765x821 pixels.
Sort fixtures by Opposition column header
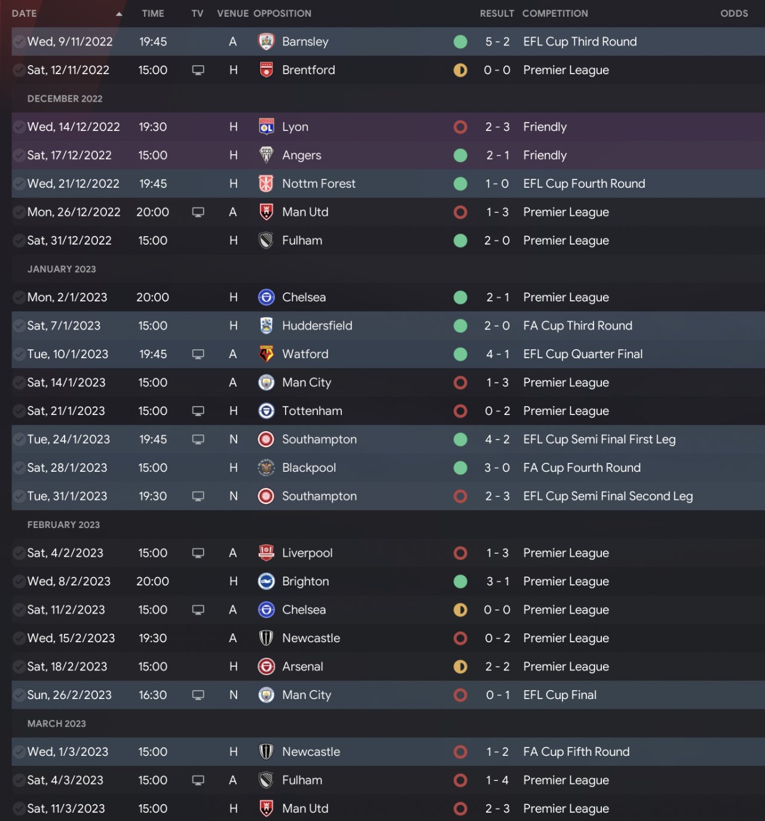click(x=282, y=14)
